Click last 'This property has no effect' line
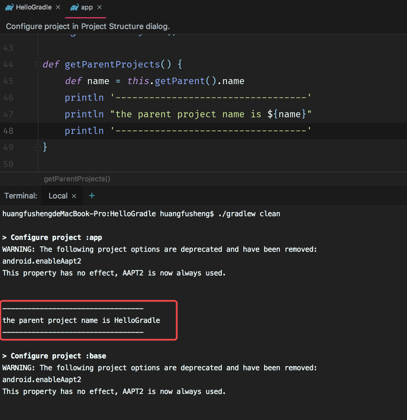Image resolution: width=407 pixels, height=420 pixels. [114, 392]
